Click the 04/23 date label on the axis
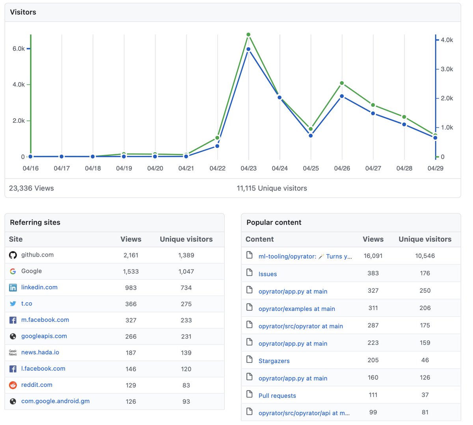Screen dimensions: 473x425 tap(249, 168)
